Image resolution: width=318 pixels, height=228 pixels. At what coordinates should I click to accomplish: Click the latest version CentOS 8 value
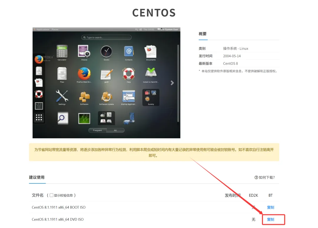[x=230, y=63]
